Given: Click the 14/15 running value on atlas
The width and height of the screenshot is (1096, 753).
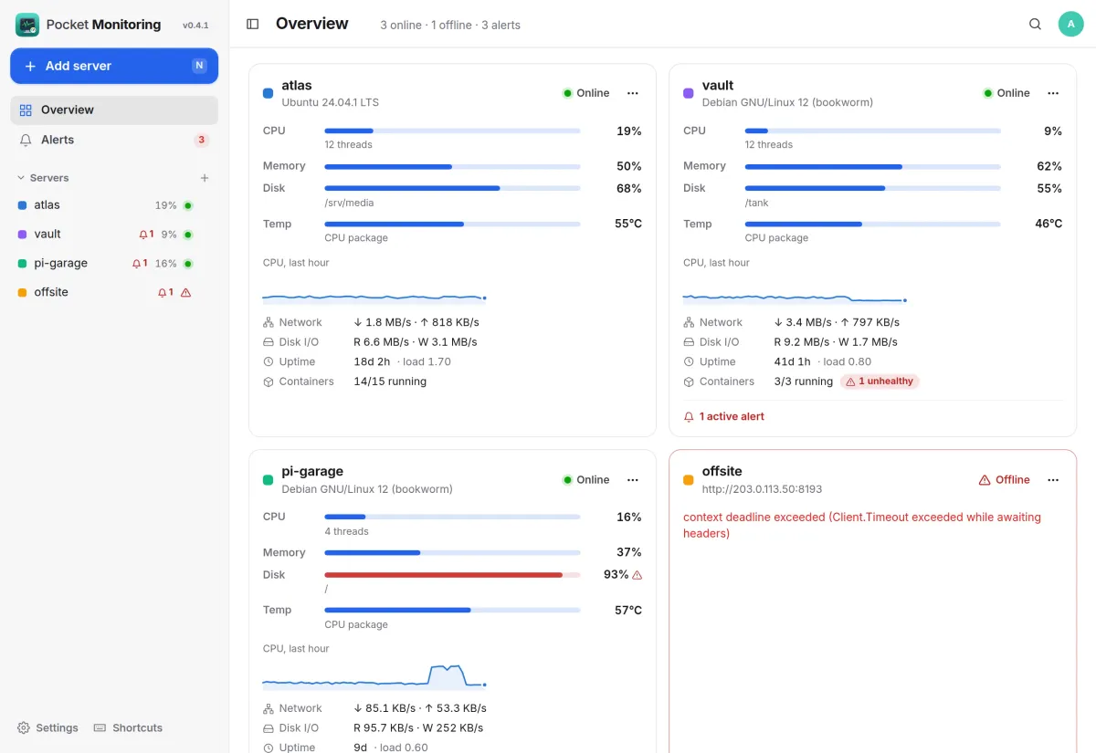Looking at the screenshot, I should pos(390,382).
